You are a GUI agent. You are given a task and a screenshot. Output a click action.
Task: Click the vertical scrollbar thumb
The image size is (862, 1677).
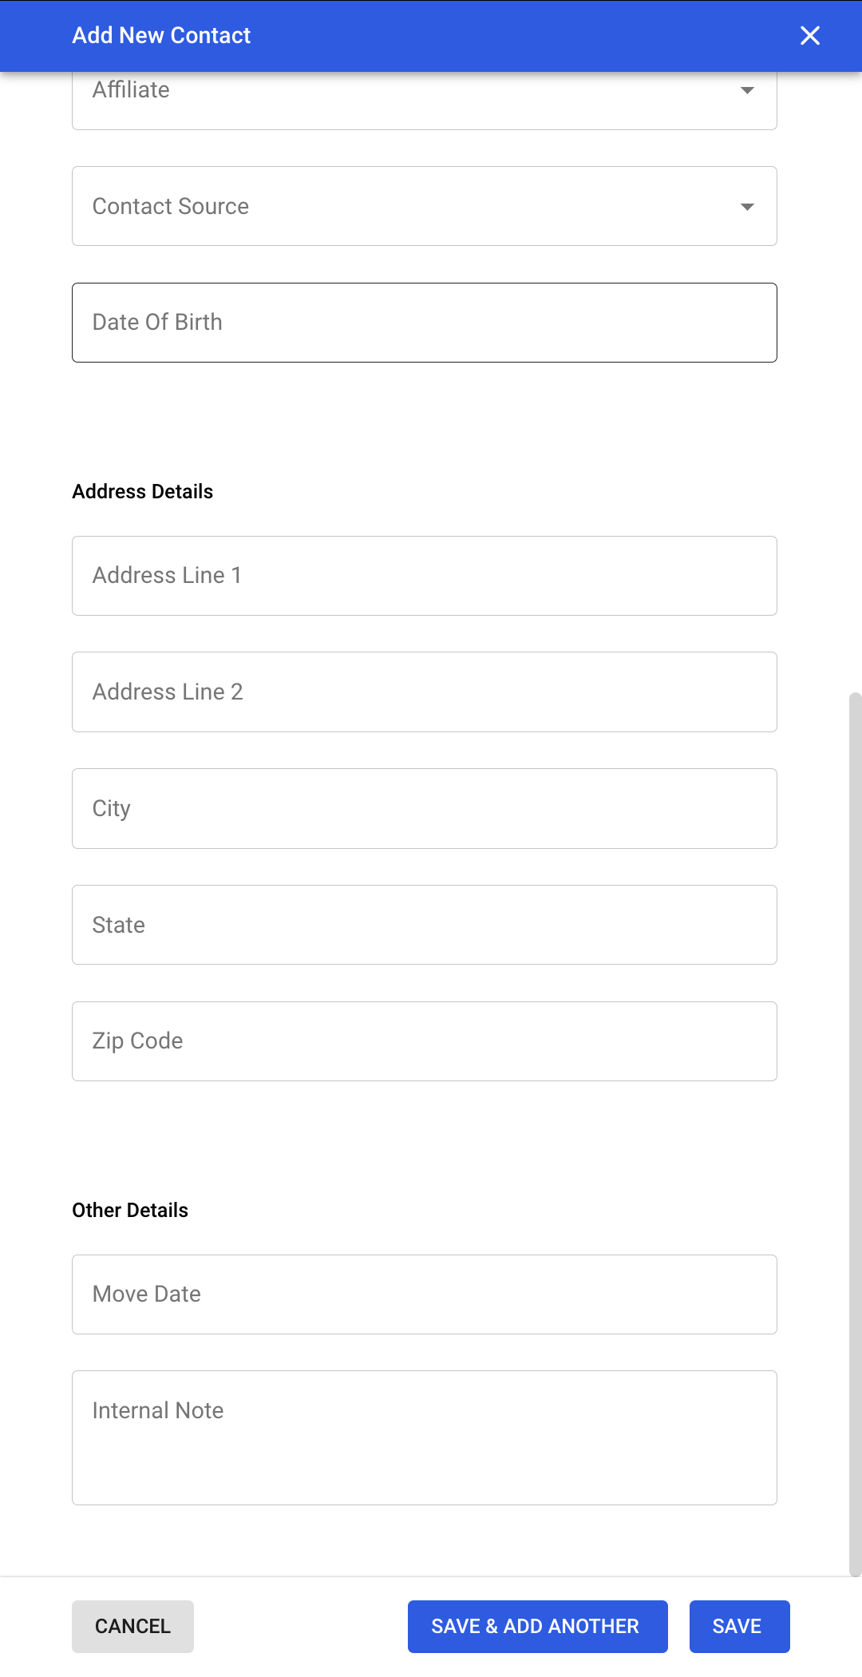[855, 1134]
